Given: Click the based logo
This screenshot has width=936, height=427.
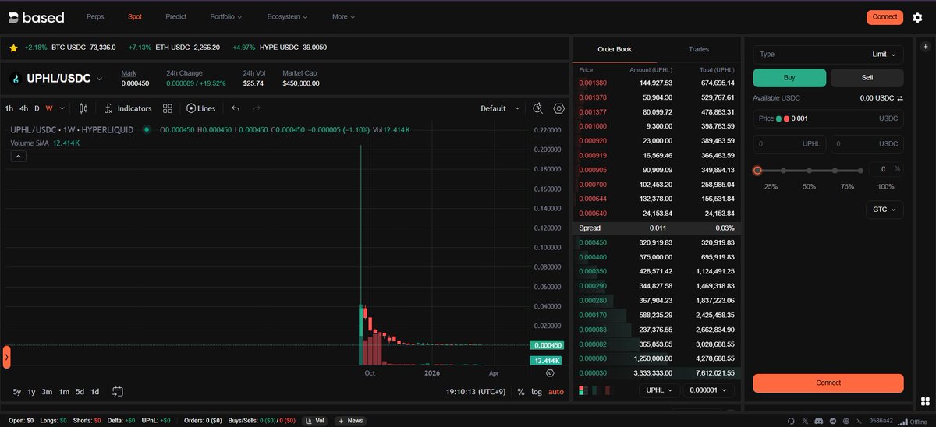Looking at the screenshot, I should [37, 17].
